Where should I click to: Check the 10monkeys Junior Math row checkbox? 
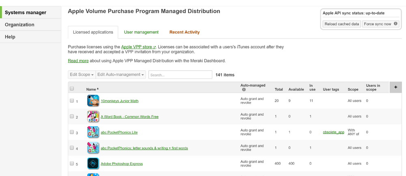point(72,101)
